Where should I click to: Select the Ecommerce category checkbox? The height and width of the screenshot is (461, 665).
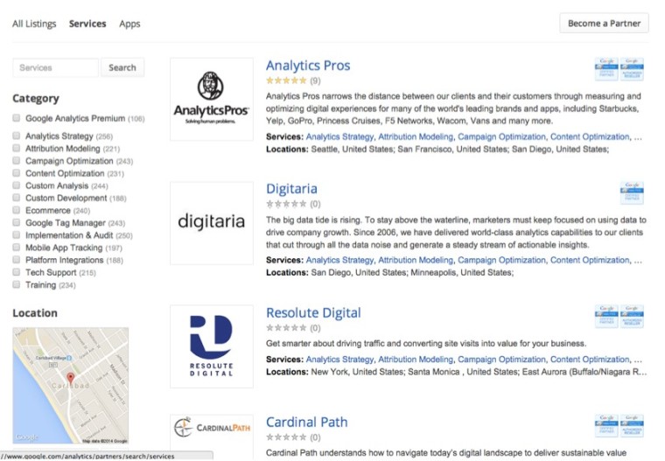point(16,210)
